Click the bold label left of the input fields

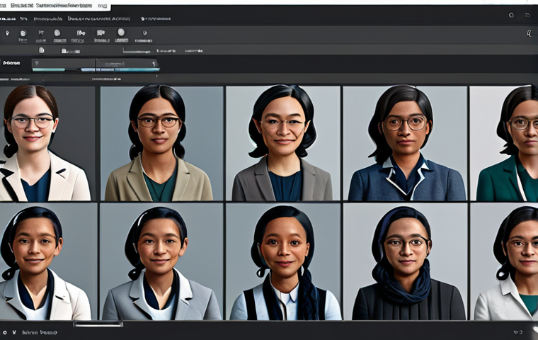point(11,63)
